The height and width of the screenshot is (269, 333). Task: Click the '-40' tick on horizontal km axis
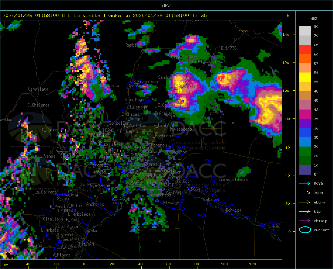pyautogui.click(x=27, y=264)
